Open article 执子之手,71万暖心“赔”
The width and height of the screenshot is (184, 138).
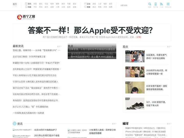pos(30,107)
